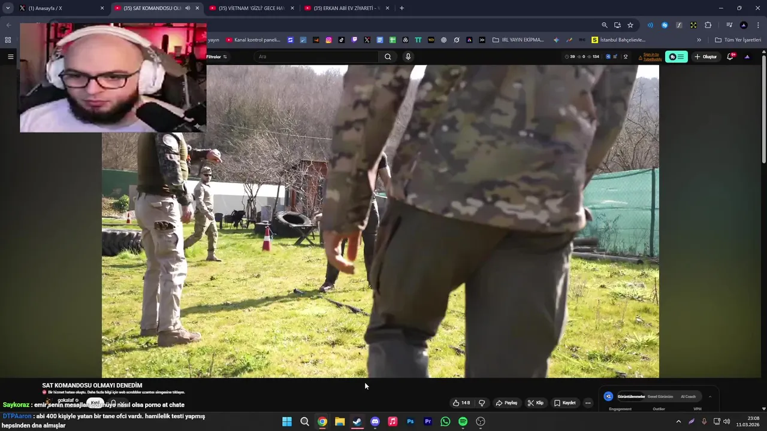Open the Twitch bookmark icon
This screenshot has width=767, height=431.
355,40
